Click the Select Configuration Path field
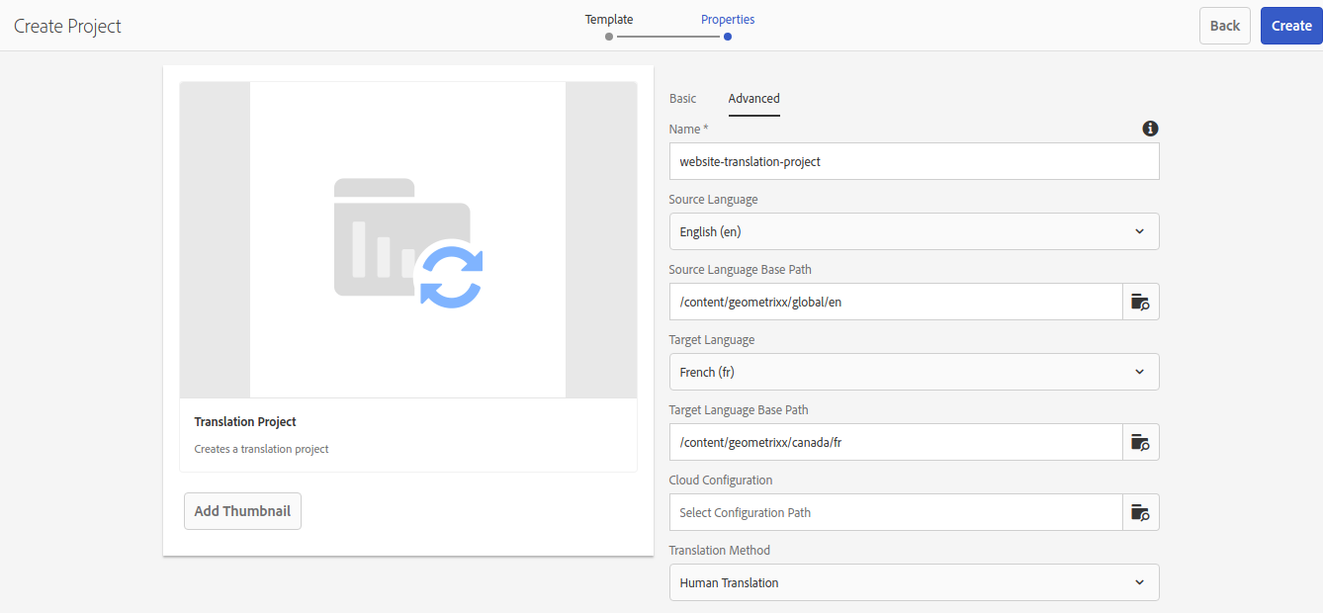This screenshot has width=1323, height=613. [895, 512]
